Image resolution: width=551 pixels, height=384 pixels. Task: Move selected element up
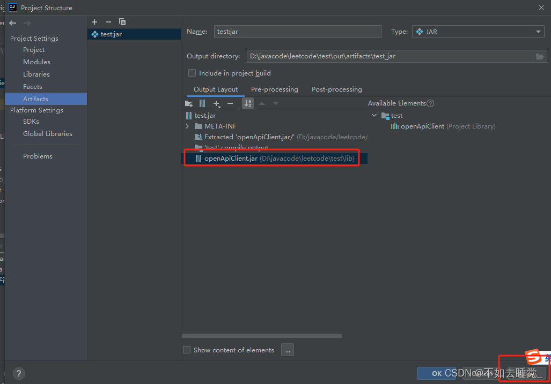click(262, 103)
